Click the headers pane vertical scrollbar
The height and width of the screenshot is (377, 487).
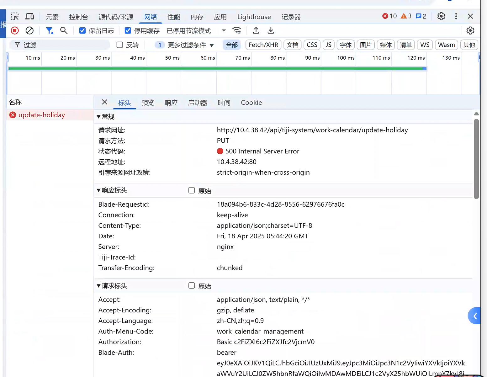click(476, 159)
